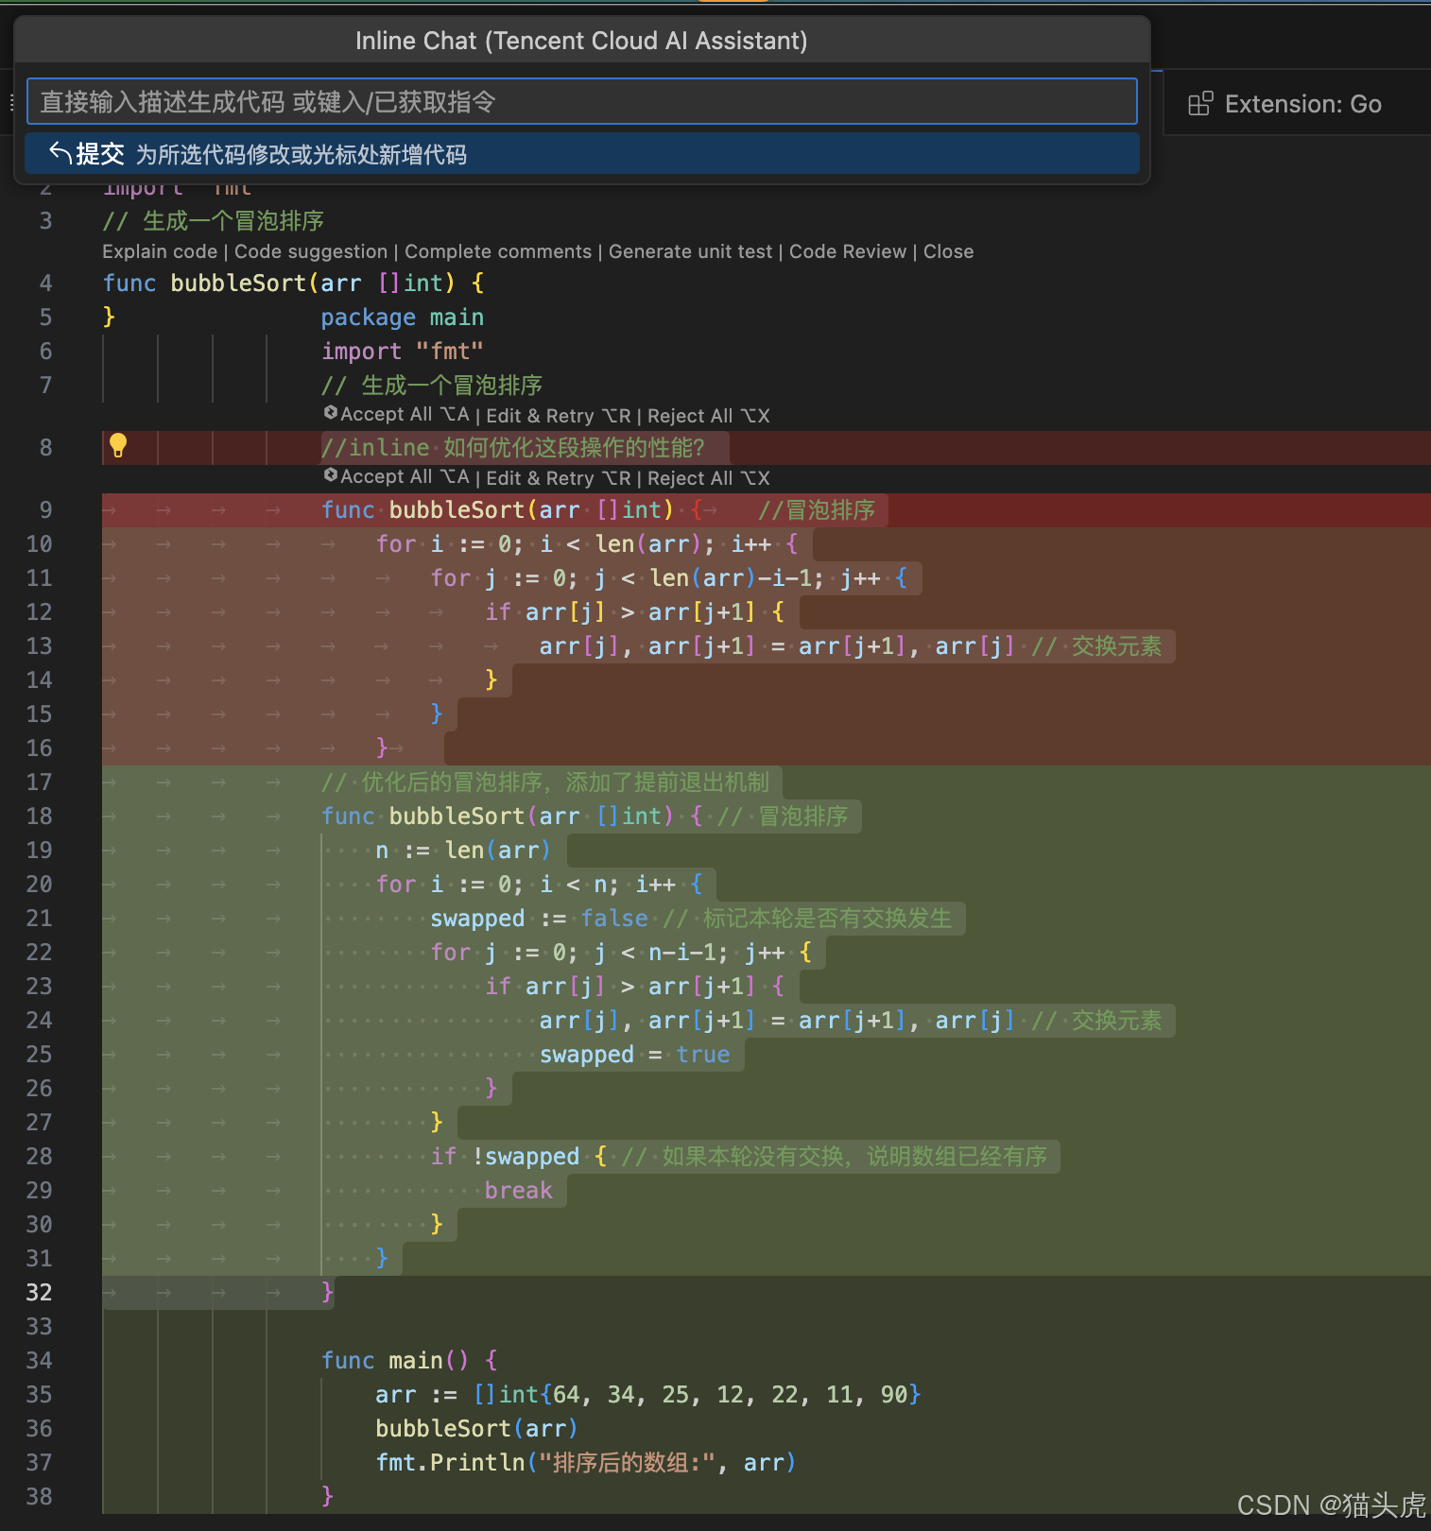Open the Extension: Go tab
This screenshot has height=1531, width=1431.
1302,104
